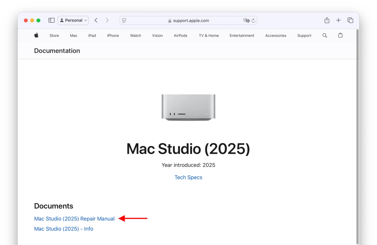Reload the page
This screenshot has width=377, height=245.
253,21
